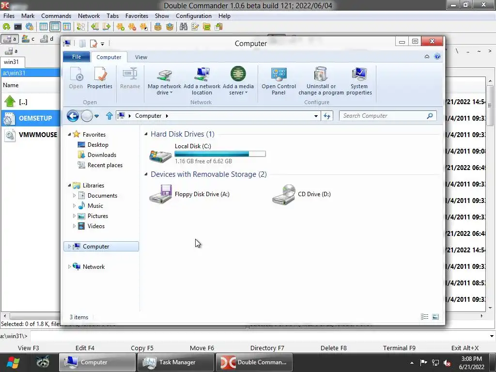Image resolution: width=496 pixels, height=372 pixels.
Task: Open search via the binoculars icon
Action: tap(184, 27)
